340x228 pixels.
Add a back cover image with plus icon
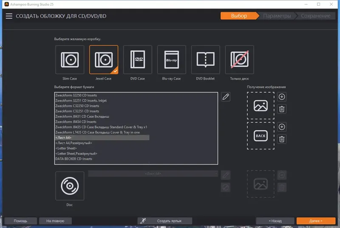click(282, 127)
